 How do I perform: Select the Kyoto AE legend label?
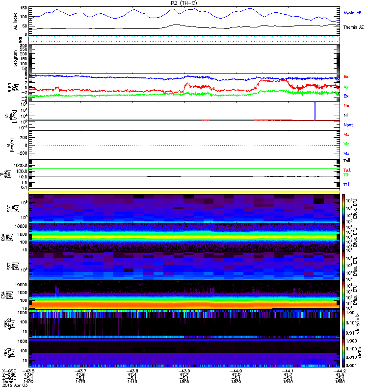[x=352, y=13]
